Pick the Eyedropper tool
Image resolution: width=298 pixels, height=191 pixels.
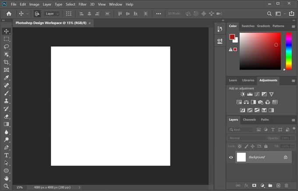[x=7, y=78]
